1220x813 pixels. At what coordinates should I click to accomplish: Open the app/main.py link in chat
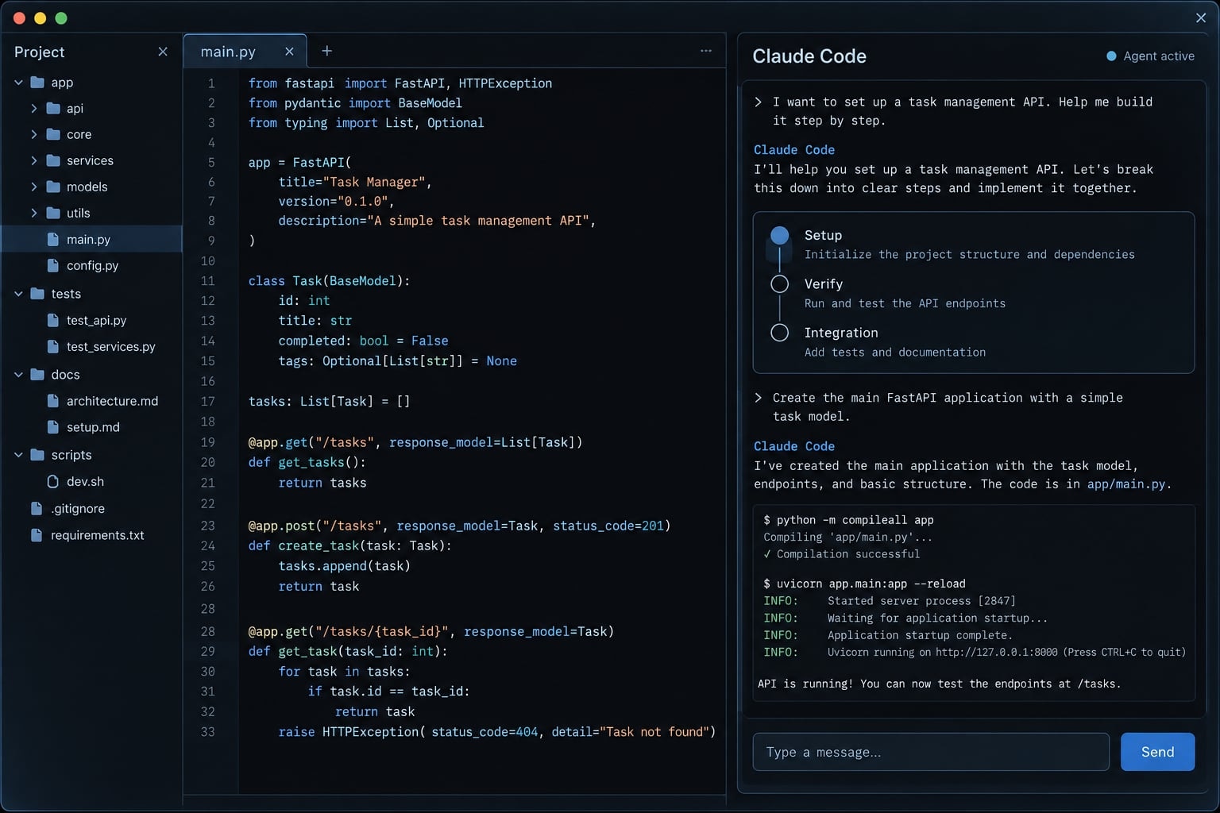(x=1126, y=484)
